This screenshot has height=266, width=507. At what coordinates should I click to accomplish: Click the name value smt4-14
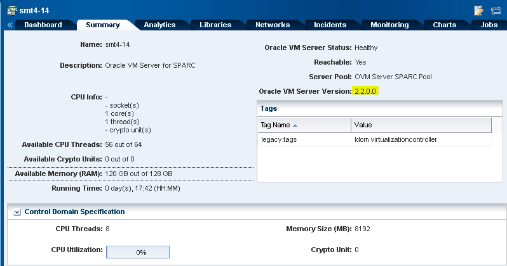[118, 44]
